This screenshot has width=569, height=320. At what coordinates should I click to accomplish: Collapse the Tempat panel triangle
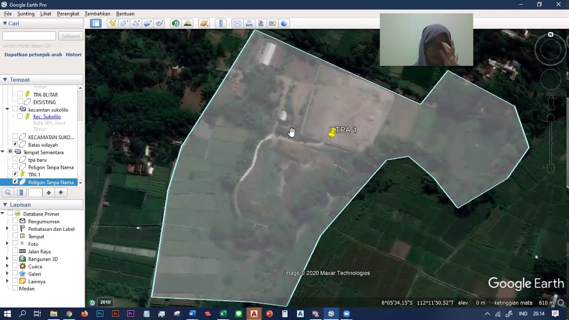point(5,80)
